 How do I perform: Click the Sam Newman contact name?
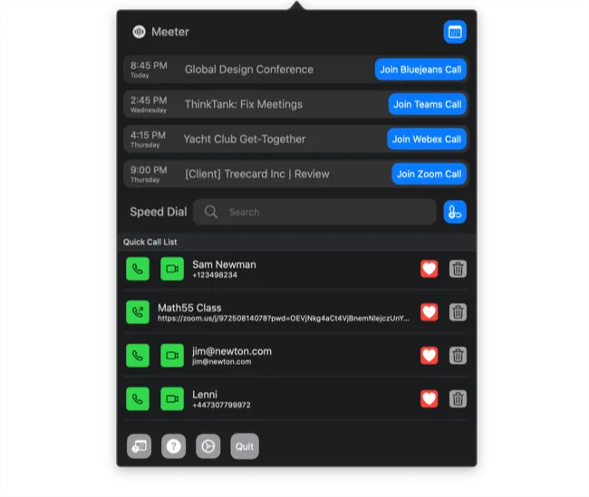[x=224, y=264]
